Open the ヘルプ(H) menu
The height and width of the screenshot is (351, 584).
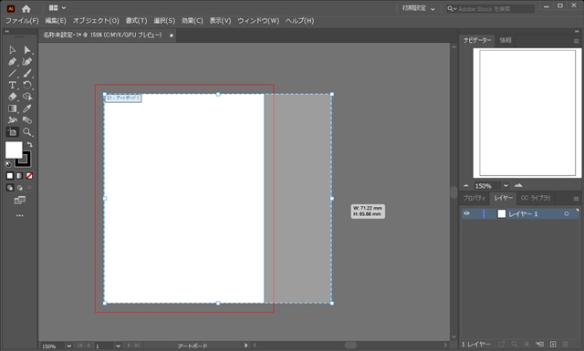tap(299, 21)
